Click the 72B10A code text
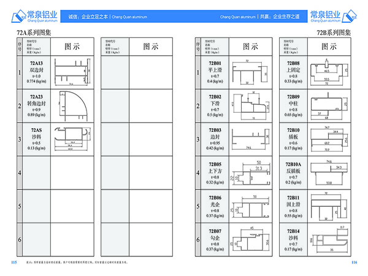Screen dimensions: 368x276 pos(293,164)
